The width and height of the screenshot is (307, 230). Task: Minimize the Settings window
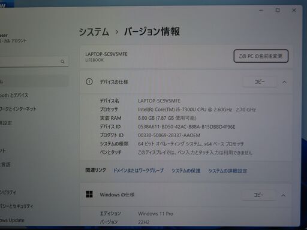[261, 10]
